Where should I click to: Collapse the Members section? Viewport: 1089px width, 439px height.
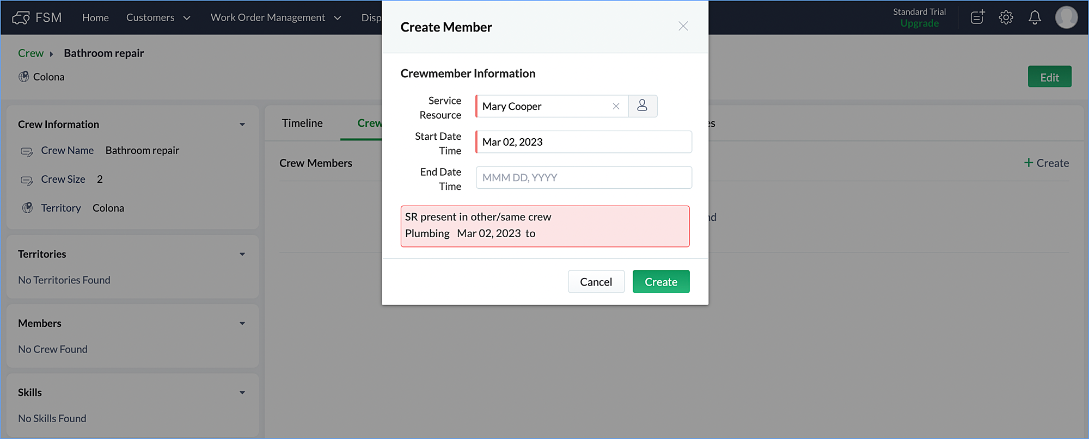[x=242, y=323]
